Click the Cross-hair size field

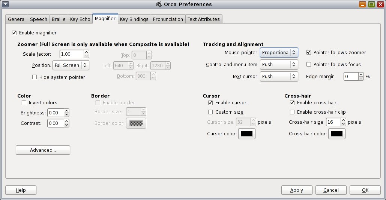333,122
